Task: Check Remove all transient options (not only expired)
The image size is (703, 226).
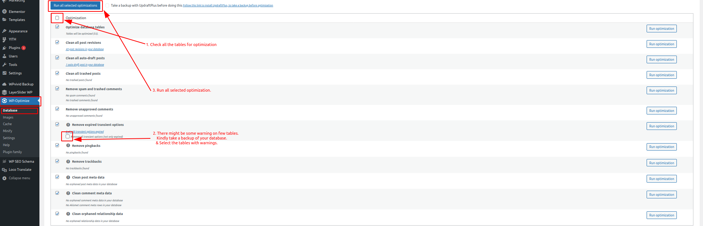Action: coord(67,137)
